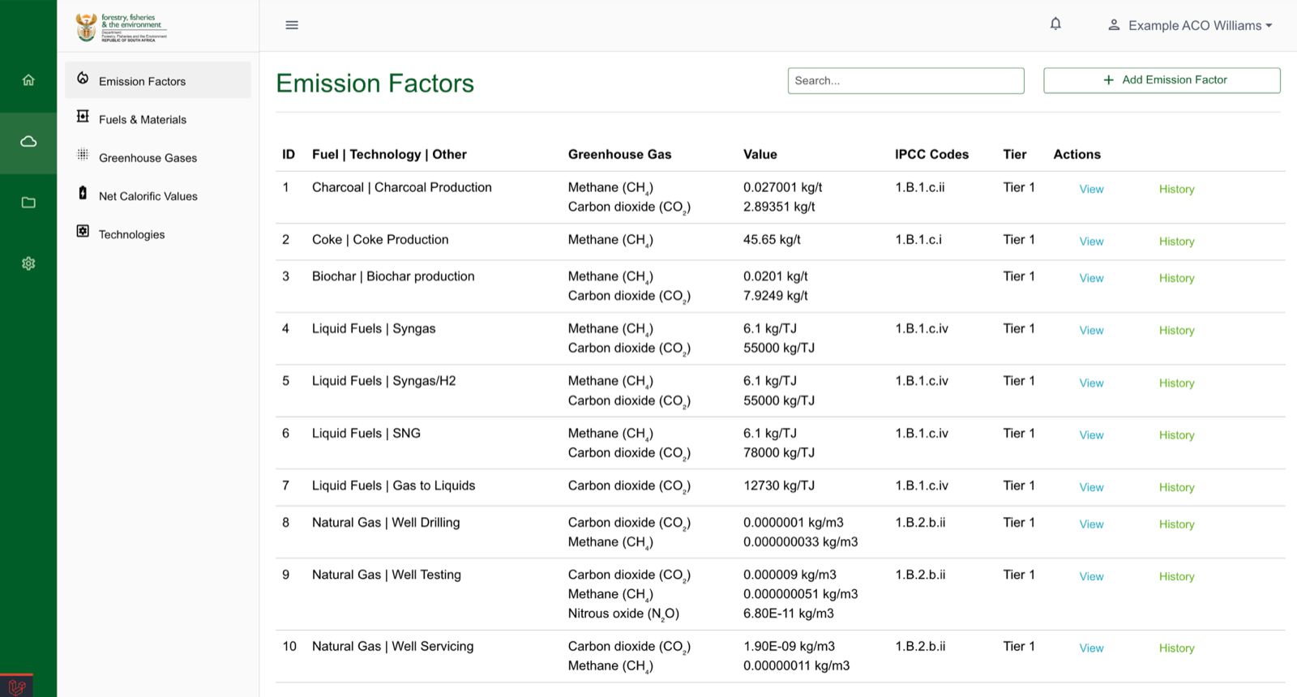1297x697 pixels.
Task: Click the department logo at top
Action: pyautogui.click(x=121, y=27)
